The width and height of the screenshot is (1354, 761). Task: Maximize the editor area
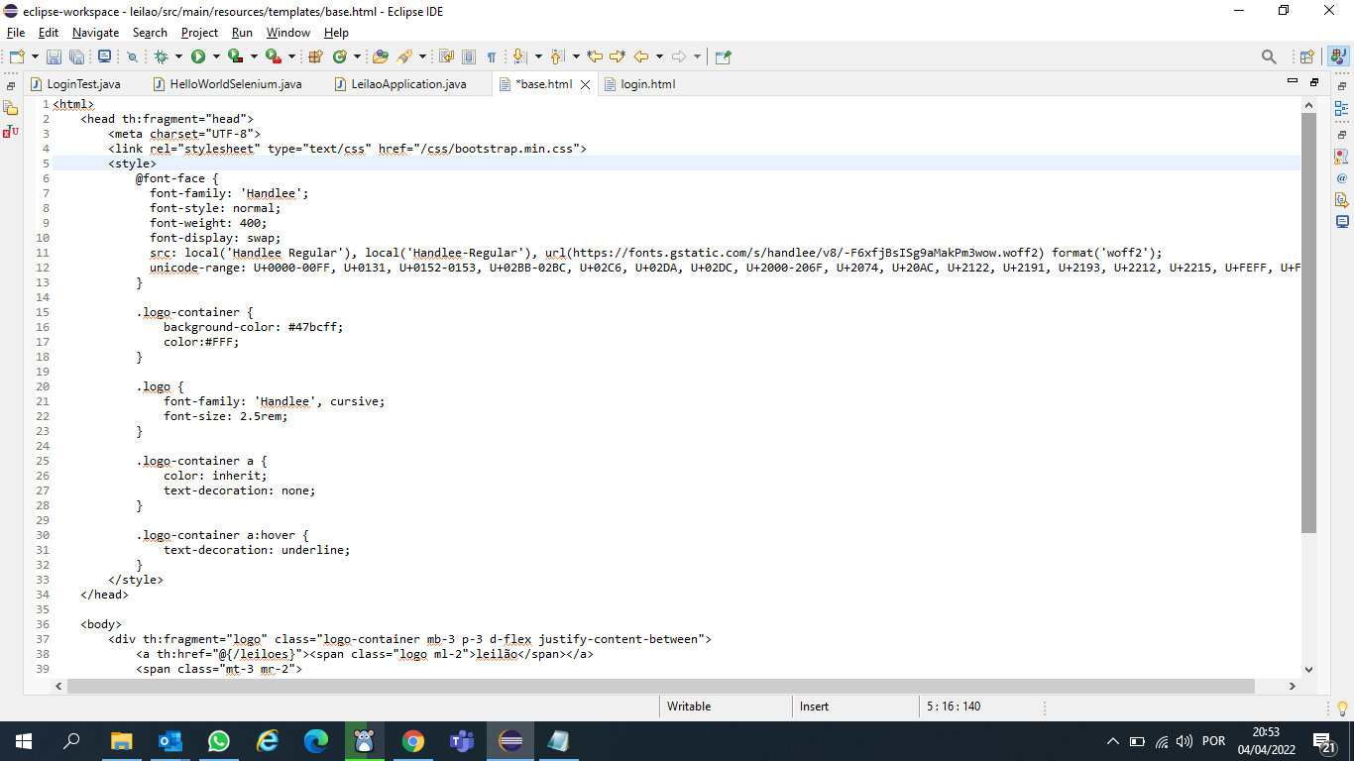click(x=1314, y=81)
